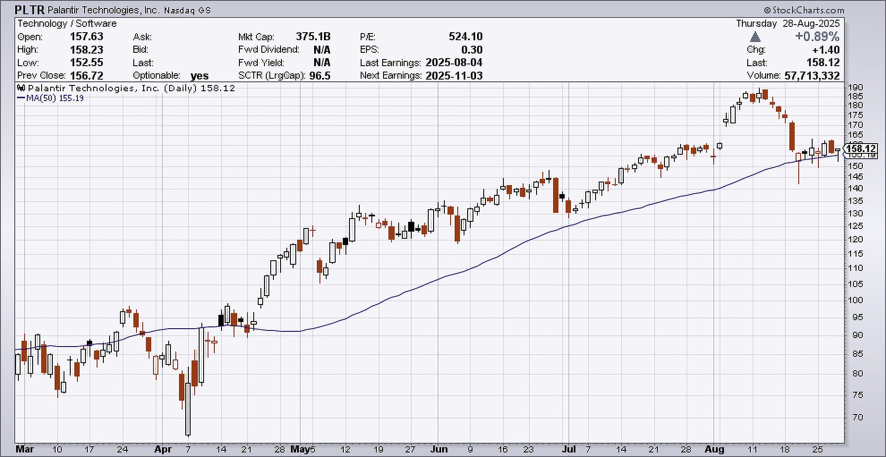Click the Ask label
This screenshot has height=457, width=886.
pos(142,37)
